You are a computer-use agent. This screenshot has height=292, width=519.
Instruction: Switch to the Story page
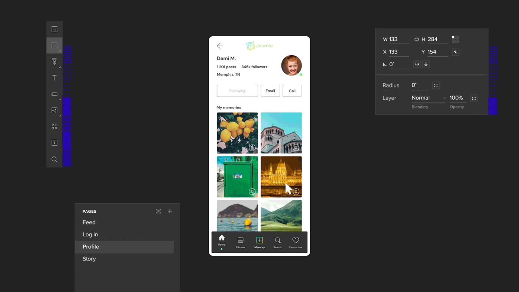tap(89, 259)
